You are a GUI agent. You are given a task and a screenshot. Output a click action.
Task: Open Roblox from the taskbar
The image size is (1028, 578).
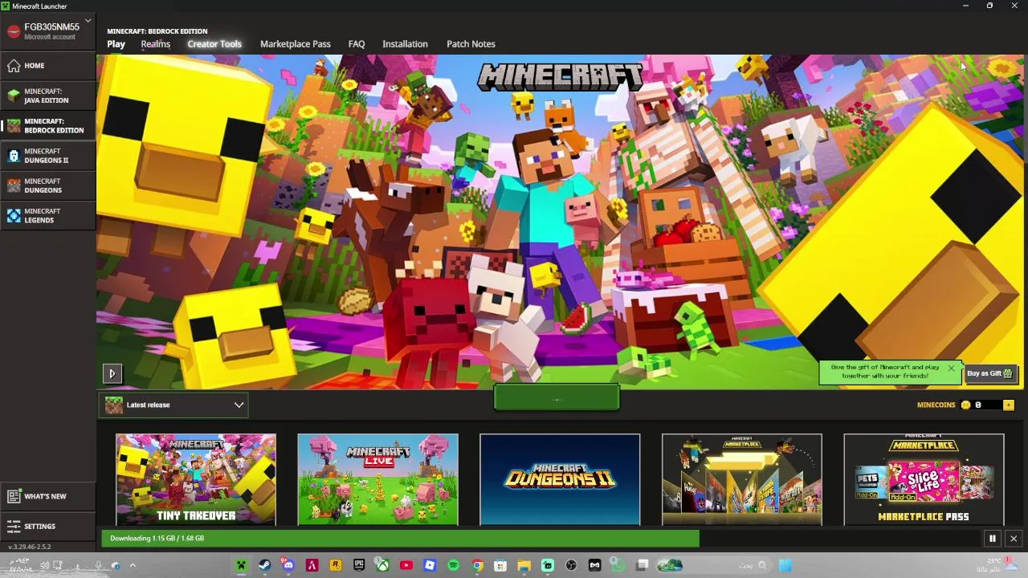pos(430,565)
